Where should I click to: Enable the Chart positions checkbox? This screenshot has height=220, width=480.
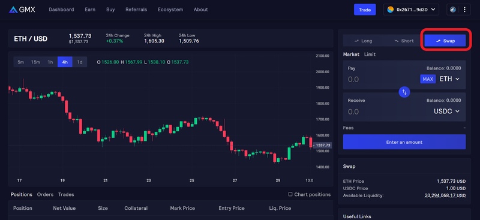pyautogui.click(x=290, y=194)
